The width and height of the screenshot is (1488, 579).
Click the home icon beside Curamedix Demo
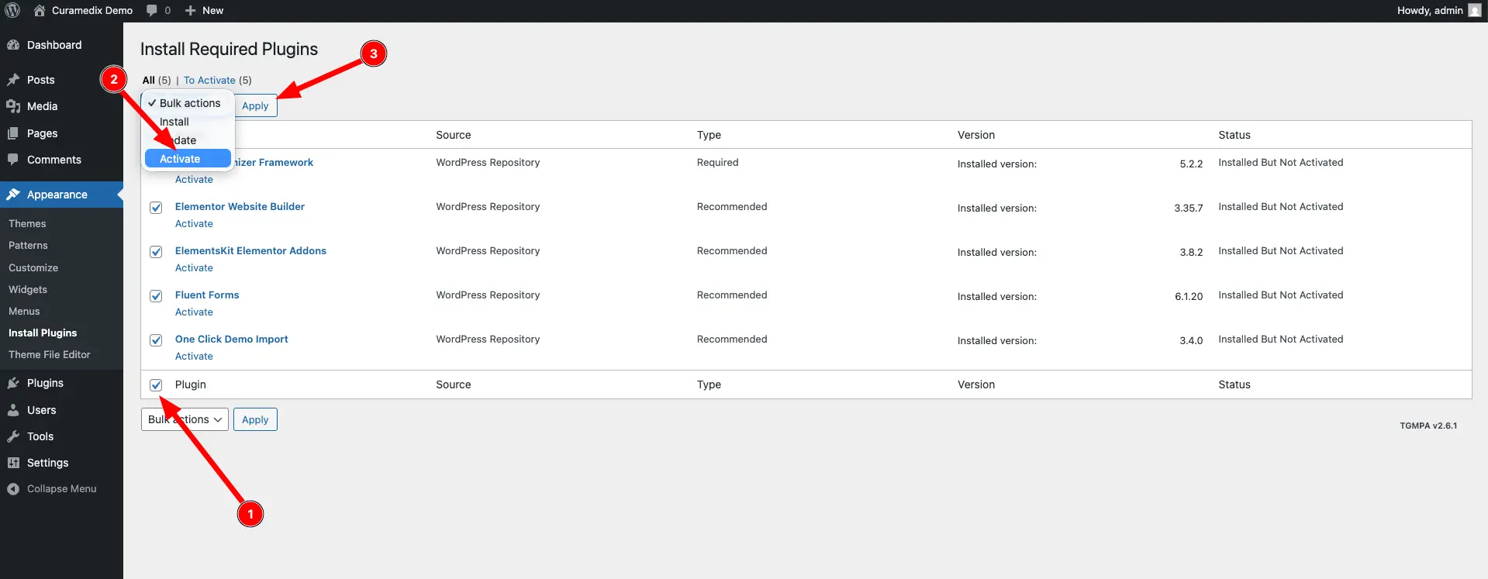[x=40, y=10]
